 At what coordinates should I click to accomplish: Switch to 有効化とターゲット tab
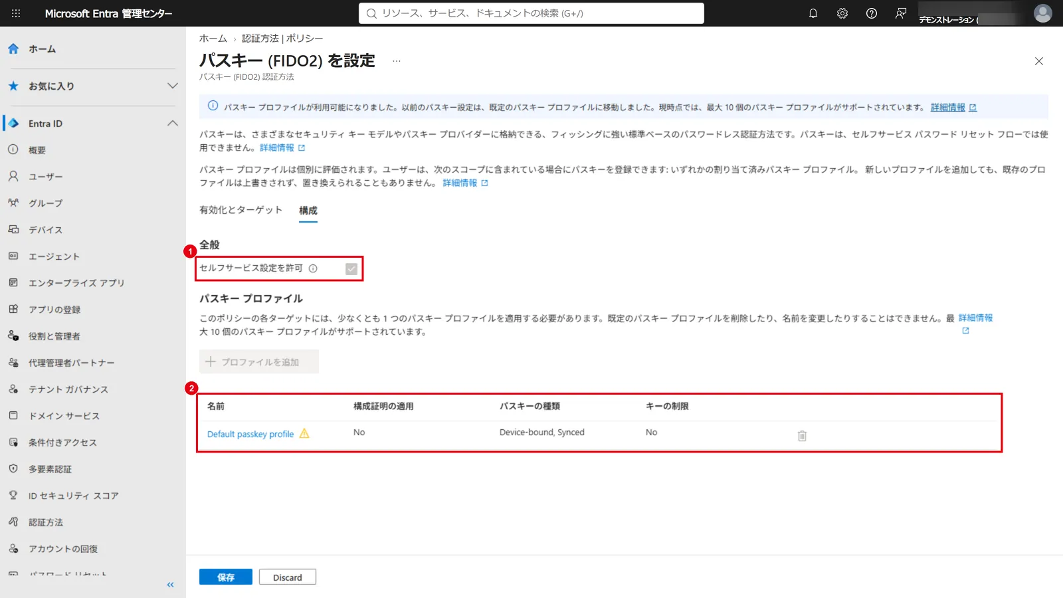click(241, 210)
